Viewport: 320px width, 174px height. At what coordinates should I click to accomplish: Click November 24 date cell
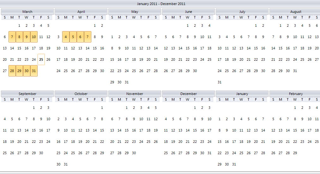coord(141,142)
